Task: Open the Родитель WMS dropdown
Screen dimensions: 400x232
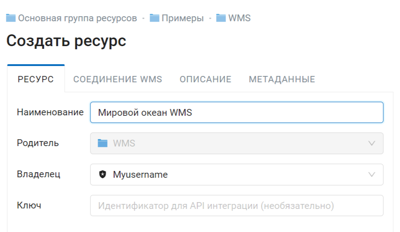Action: coord(237,143)
